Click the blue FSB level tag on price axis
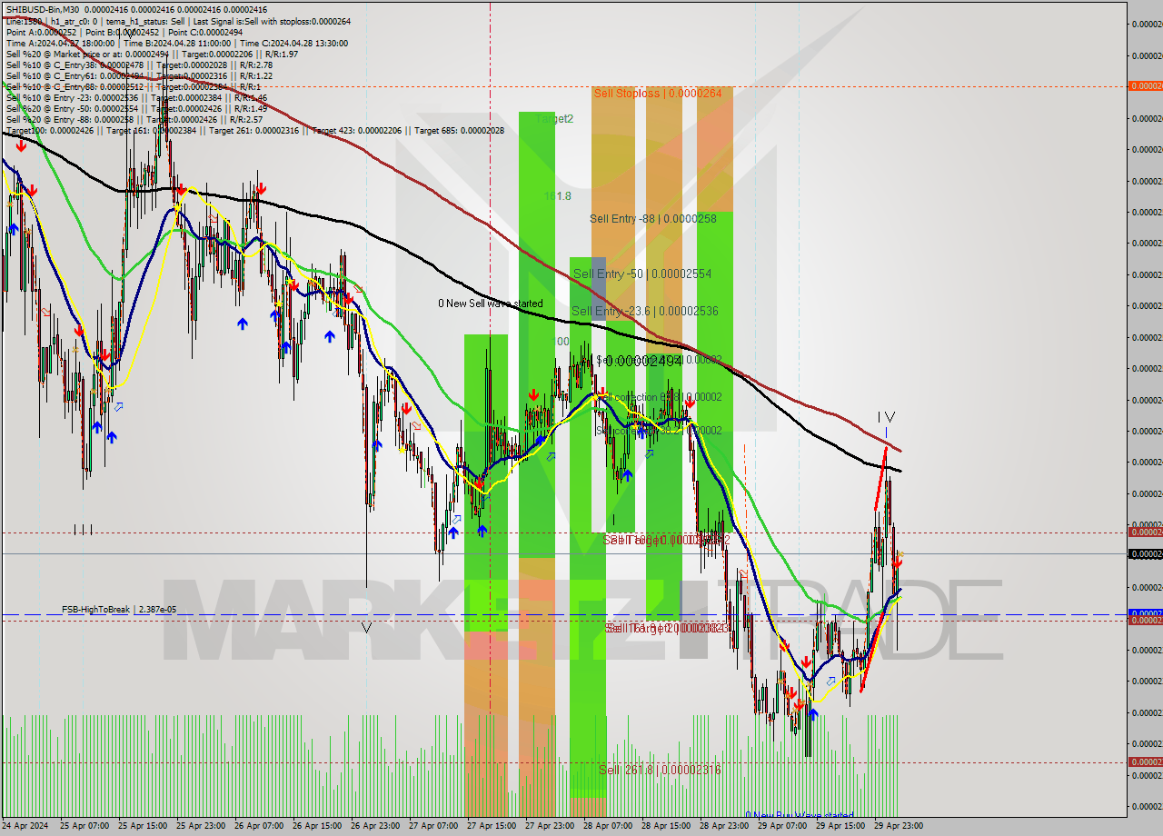The height and width of the screenshot is (836, 1163). (x=1145, y=613)
